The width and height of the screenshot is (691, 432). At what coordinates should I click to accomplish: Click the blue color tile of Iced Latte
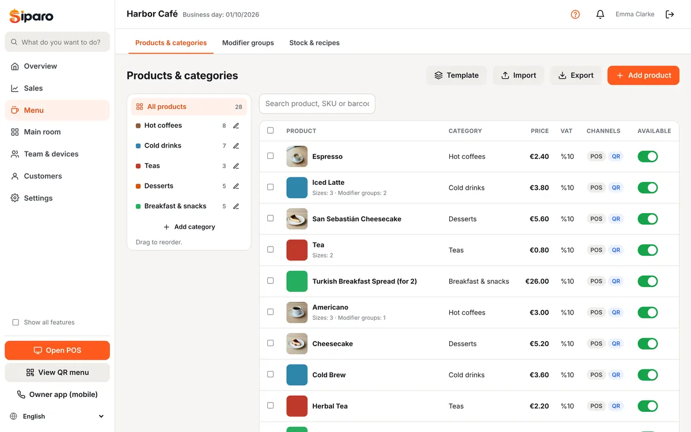pos(297,188)
